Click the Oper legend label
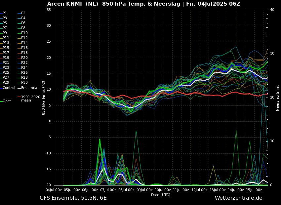The height and width of the screenshot is (205, 281). point(7,101)
